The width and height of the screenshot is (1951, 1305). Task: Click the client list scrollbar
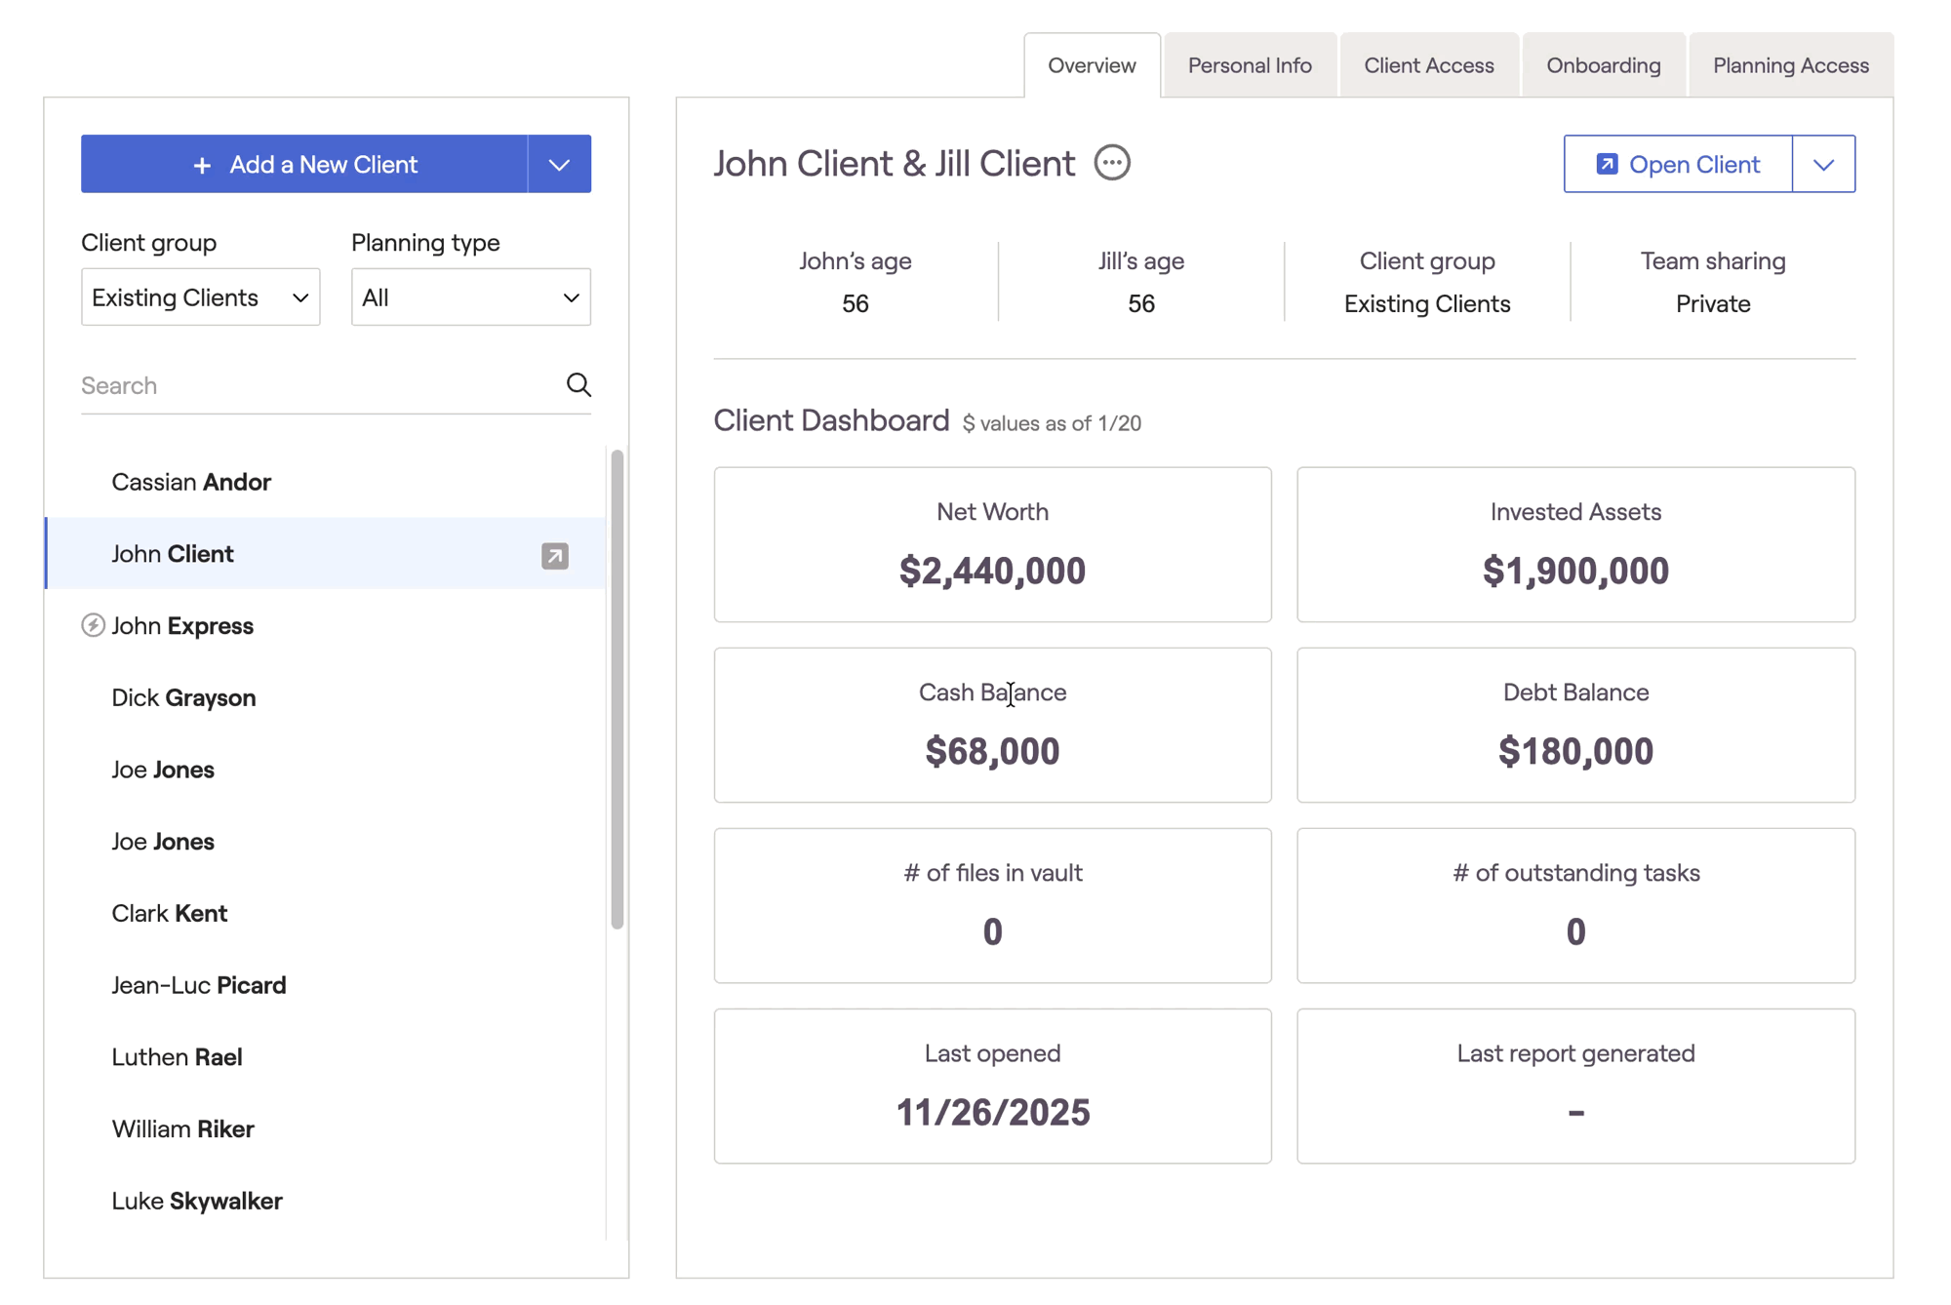pos(617,688)
